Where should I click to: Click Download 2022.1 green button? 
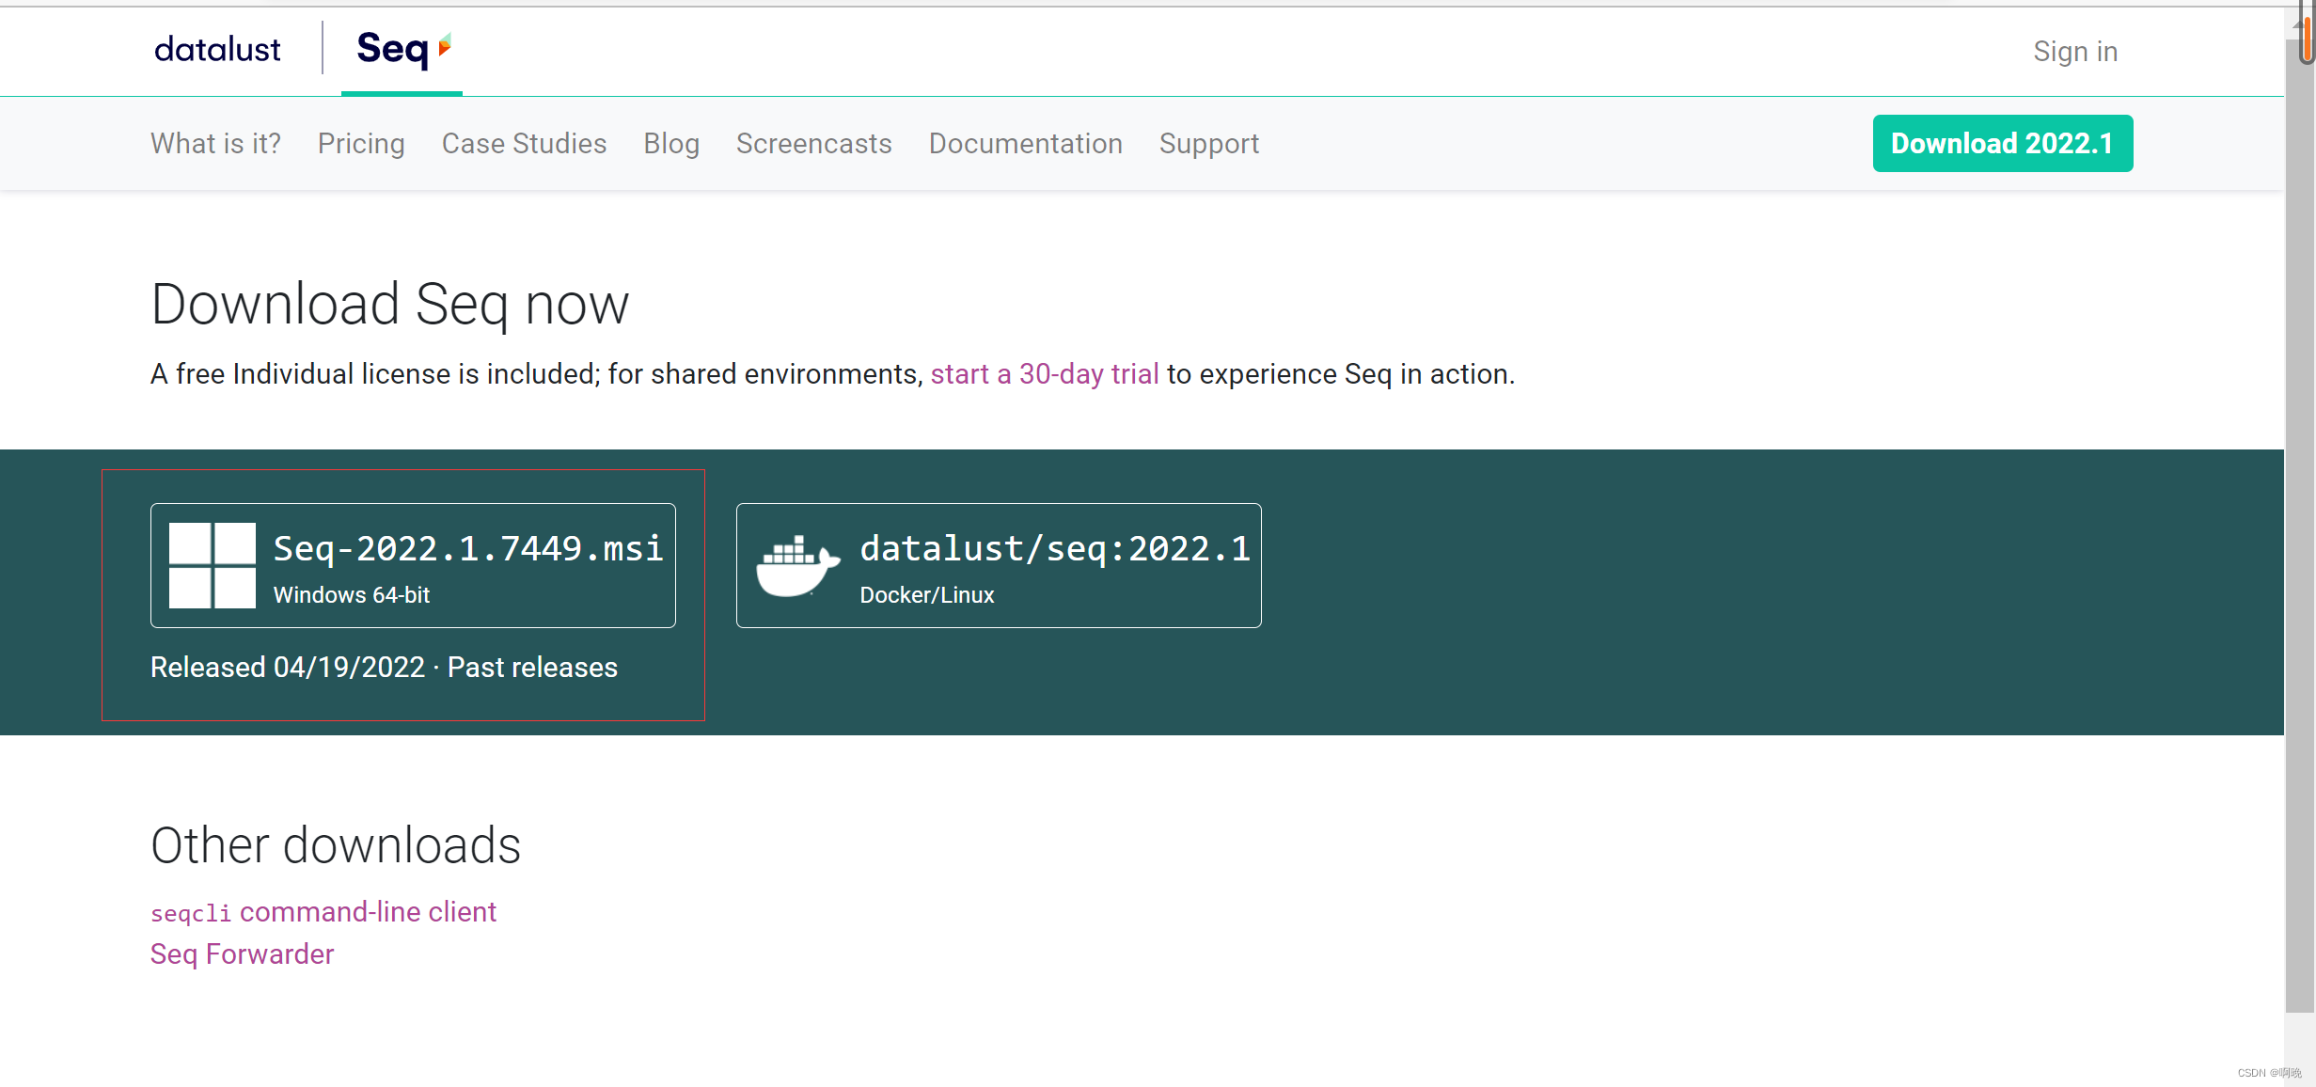pyautogui.click(x=2001, y=143)
